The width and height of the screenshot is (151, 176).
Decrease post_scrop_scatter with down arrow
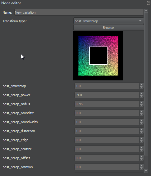pos(141,151)
